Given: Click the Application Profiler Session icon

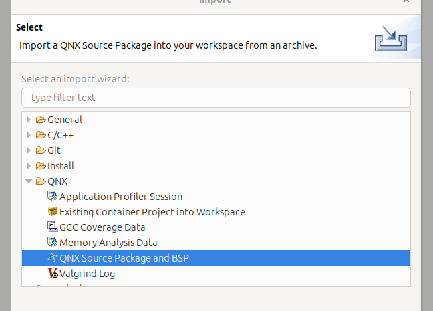Looking at the screenshot, I should [x=53, y=196].
